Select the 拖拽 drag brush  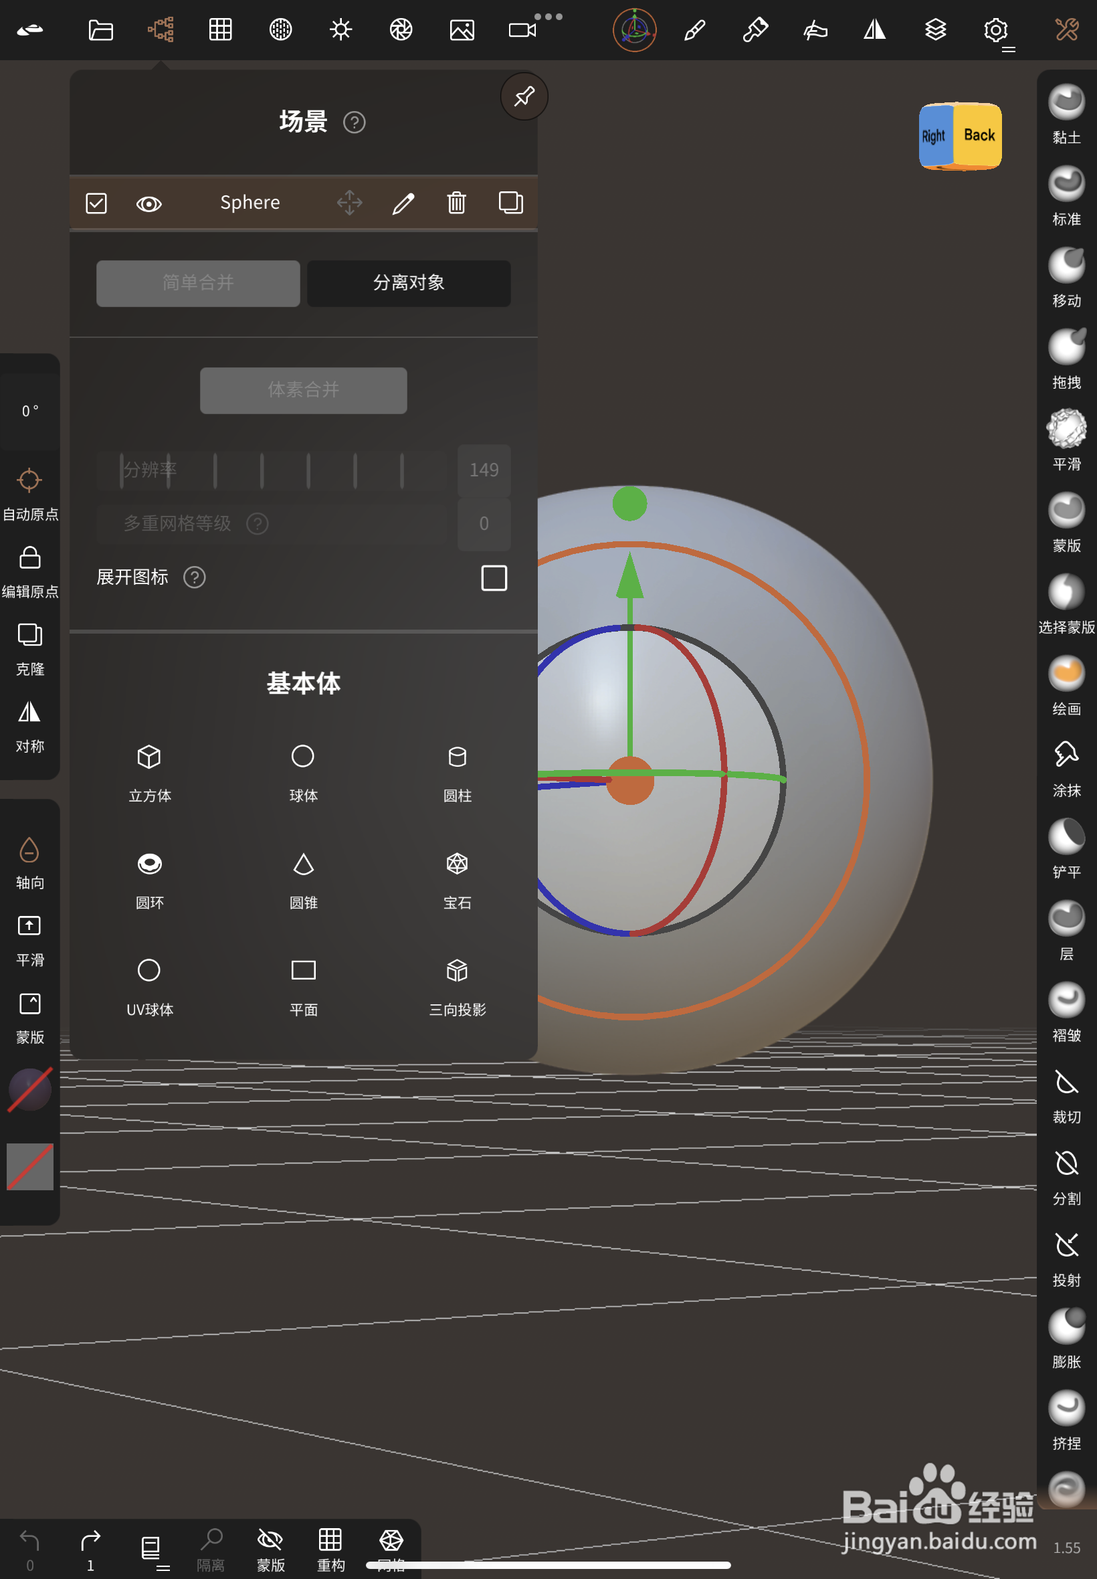1066,359
